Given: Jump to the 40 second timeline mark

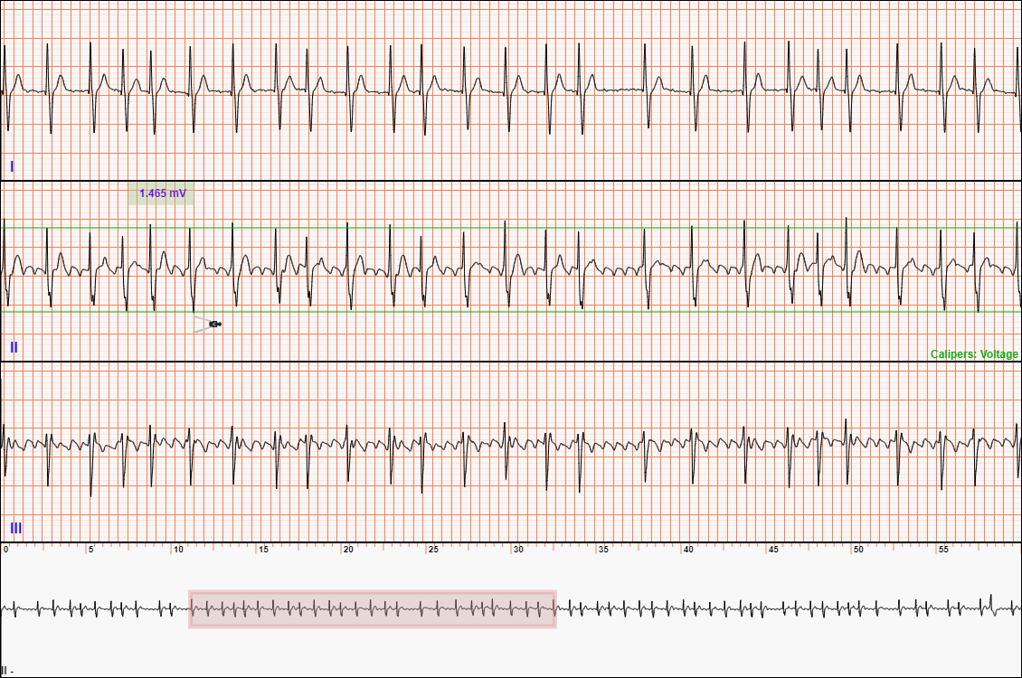Looking at the screenshot, I should pos(688,549).
